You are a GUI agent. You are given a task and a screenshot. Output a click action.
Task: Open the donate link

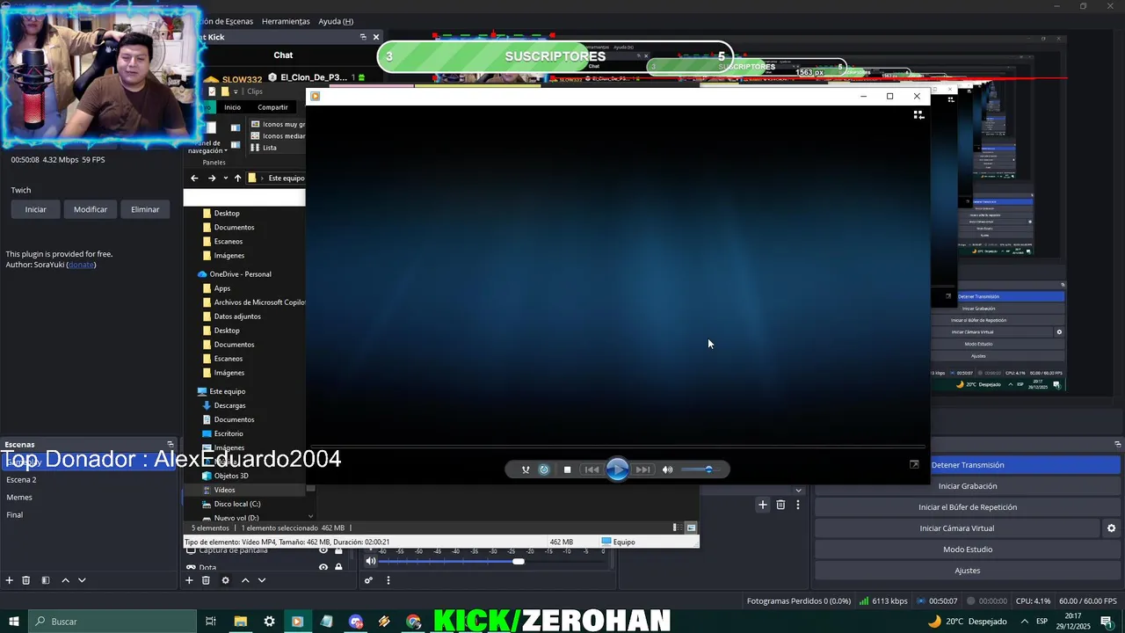(x=81, y=265)
